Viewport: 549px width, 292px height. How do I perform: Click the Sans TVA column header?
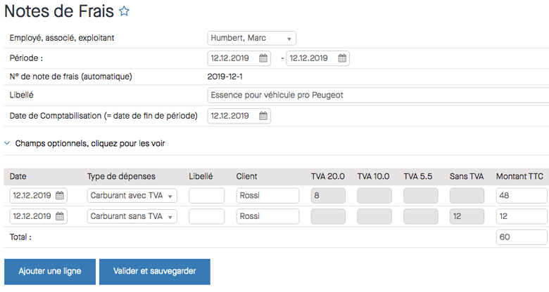click(x=467, y=176)
